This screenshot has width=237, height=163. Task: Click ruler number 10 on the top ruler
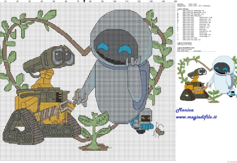coord(5,1)
